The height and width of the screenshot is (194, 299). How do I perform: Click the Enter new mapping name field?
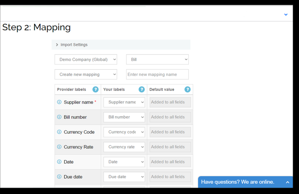(157, 74)
